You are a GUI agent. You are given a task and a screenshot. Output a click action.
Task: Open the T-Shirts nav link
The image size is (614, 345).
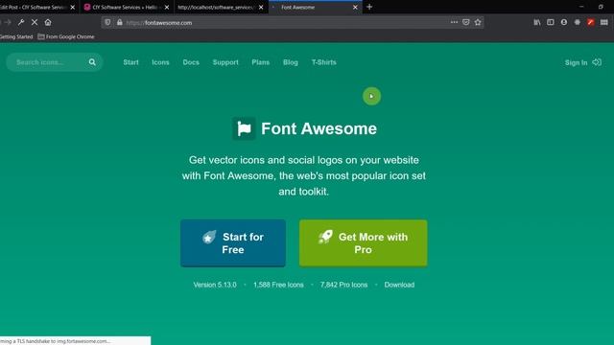(324, 62)
